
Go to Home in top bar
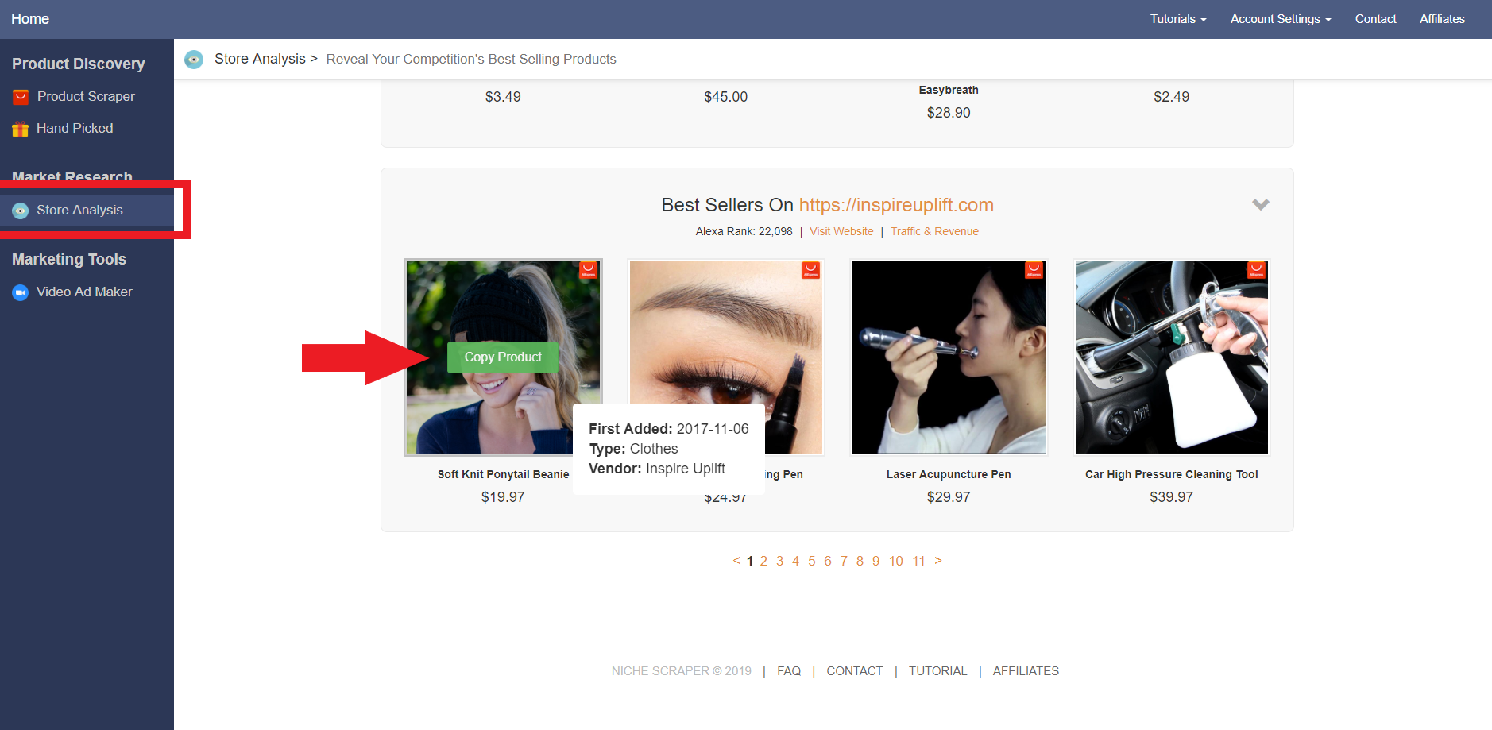[x=30, y=19]
